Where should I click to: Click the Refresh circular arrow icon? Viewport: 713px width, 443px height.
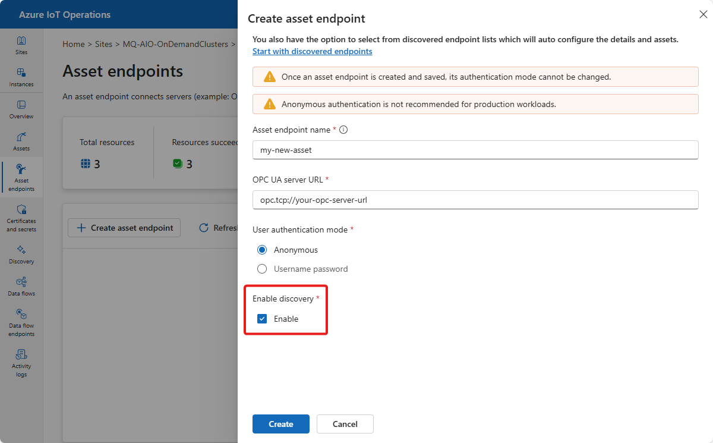204,228
